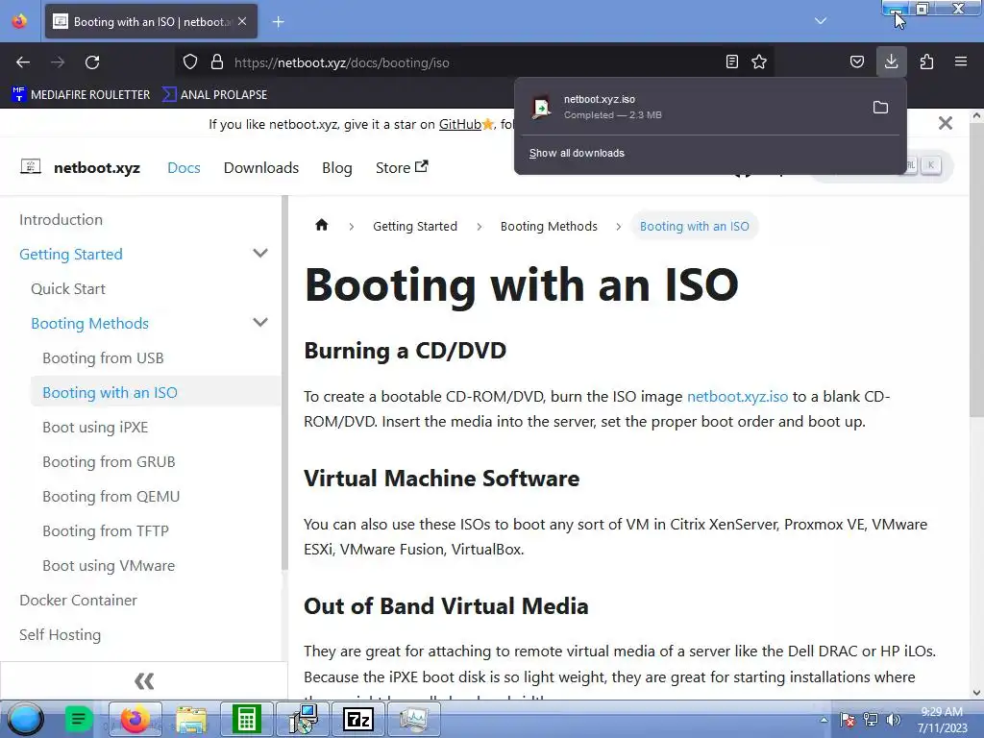
Task: Open the extensions puzzle icon
Action: pos(926,62)
